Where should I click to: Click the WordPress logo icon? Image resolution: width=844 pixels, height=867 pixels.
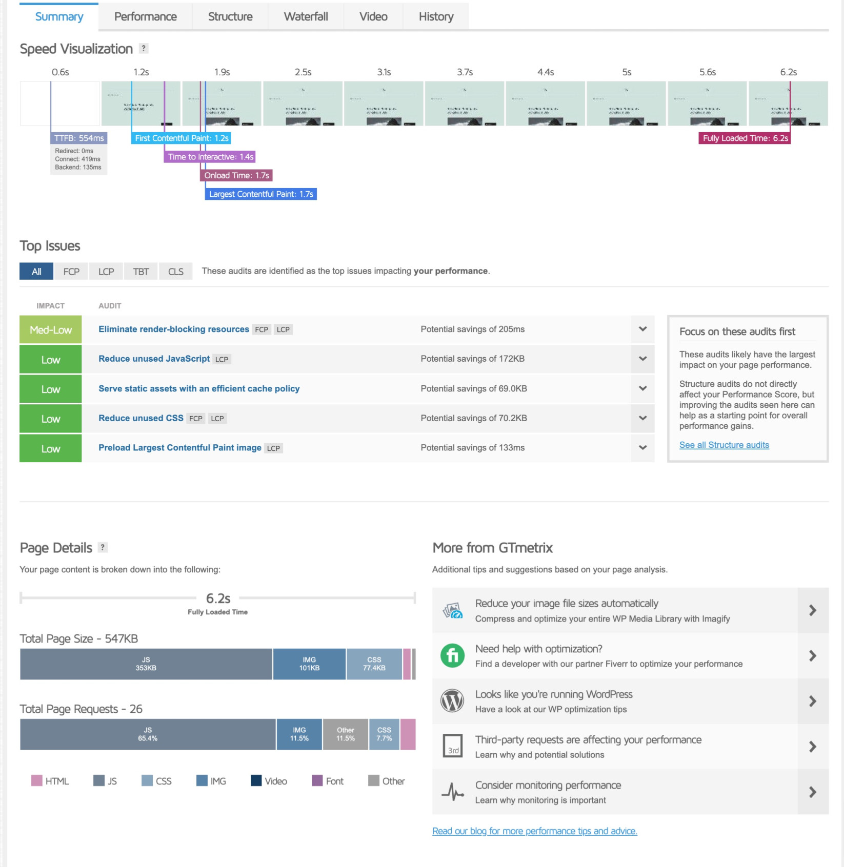tap(453, 700)
